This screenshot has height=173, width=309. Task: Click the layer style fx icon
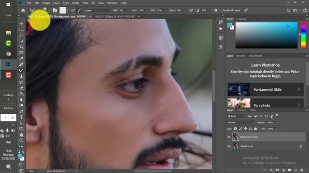tap(271, 170)
